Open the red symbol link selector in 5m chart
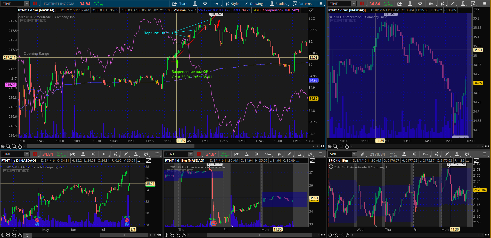The height and width of the screenshot is (238, 491). pyautogui.click(x=362, y=4)
